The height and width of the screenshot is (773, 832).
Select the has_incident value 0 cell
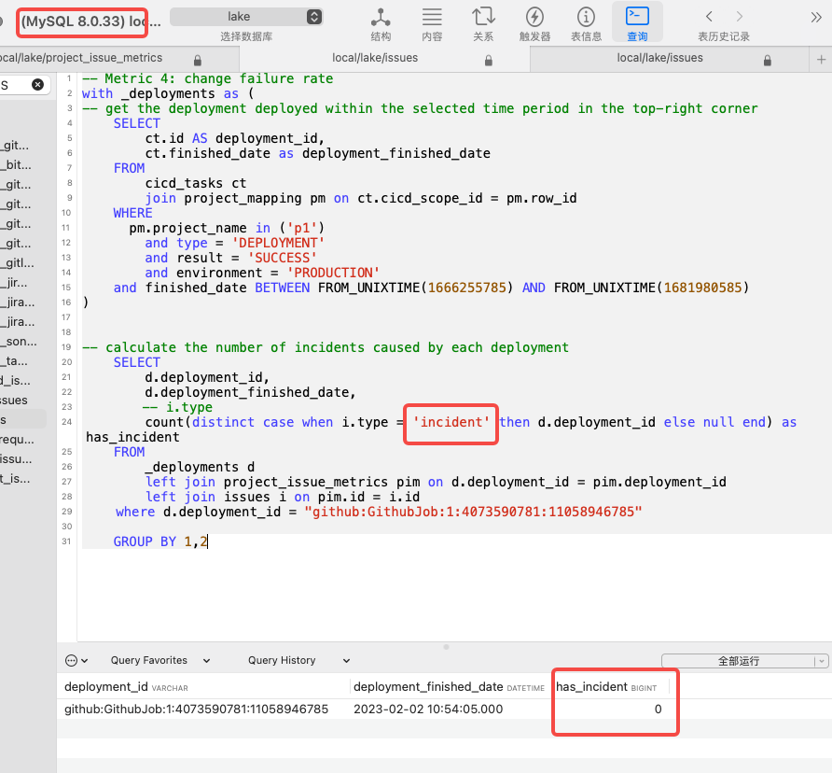coord(658,710)
